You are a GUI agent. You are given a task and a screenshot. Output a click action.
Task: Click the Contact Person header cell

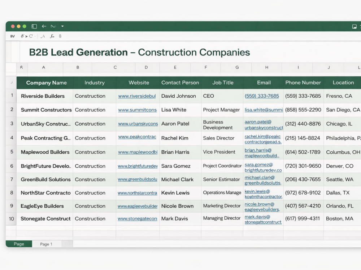(x=180, y=83)
